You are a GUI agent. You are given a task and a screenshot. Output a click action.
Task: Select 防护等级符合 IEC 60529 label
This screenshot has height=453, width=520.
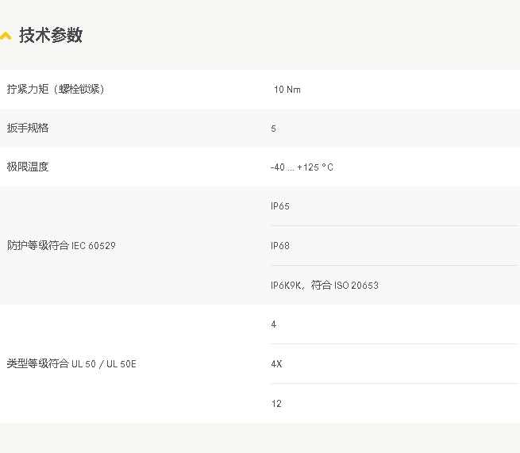point(61,246)
